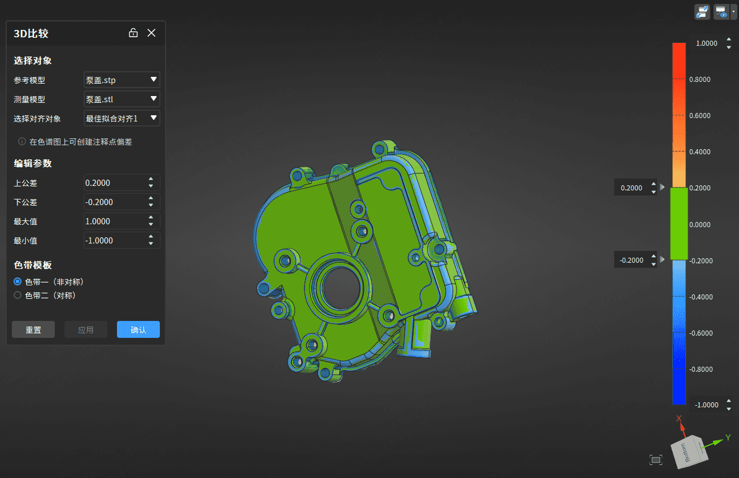Open the 参考模型 dropdown showing 泵盖.stp

point(121,80)
